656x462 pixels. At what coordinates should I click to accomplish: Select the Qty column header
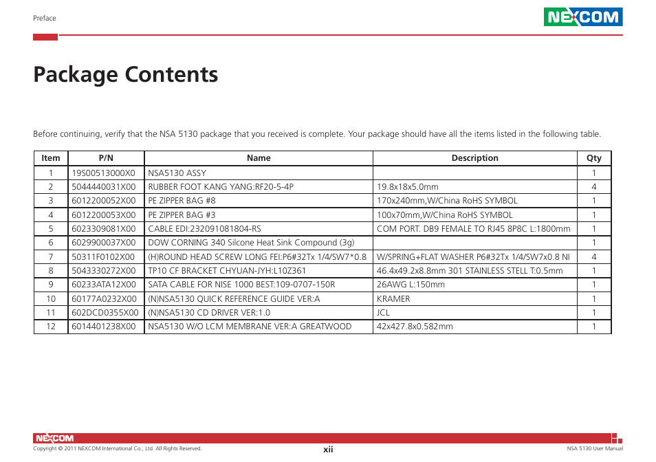click(593, 158)
